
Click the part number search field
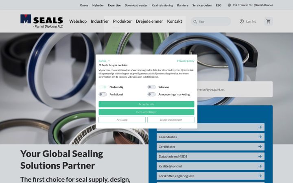point(235,89)
